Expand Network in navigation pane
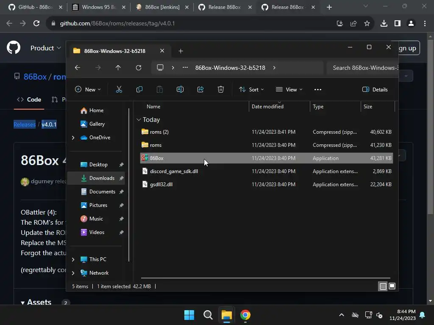 coord(73,273)
